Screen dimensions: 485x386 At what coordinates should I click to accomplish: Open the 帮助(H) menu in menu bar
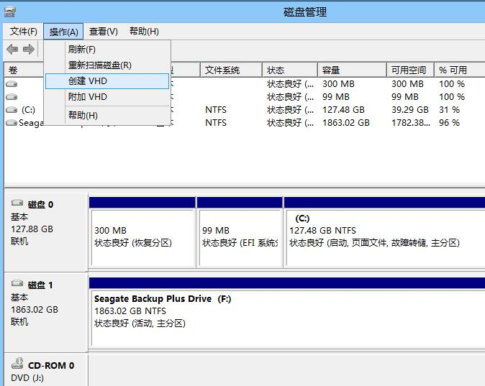[x=144, y=32]
